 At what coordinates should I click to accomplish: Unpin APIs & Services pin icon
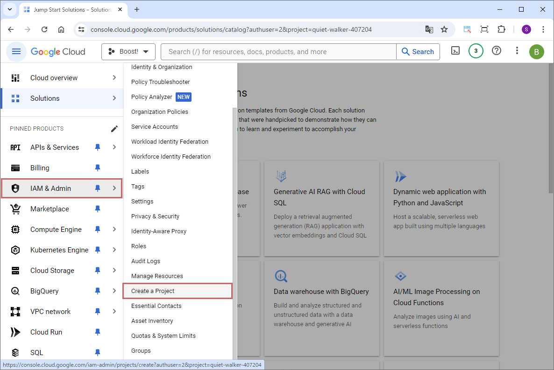pos(98,147)
